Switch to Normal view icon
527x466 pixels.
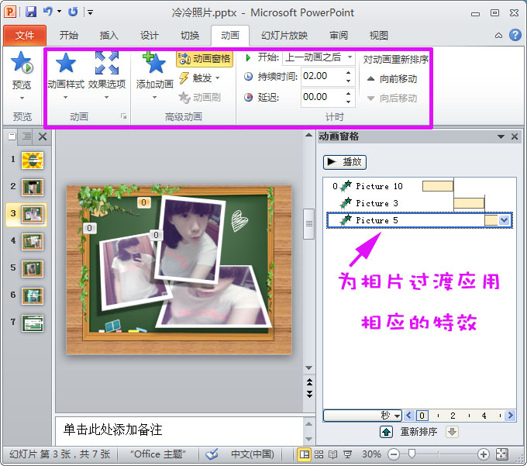click(x=305, y=454)
